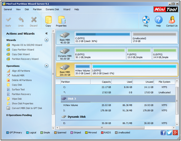181x141 pixels.
Task: Click the Delete All Partitions icon
Action: 8,80
